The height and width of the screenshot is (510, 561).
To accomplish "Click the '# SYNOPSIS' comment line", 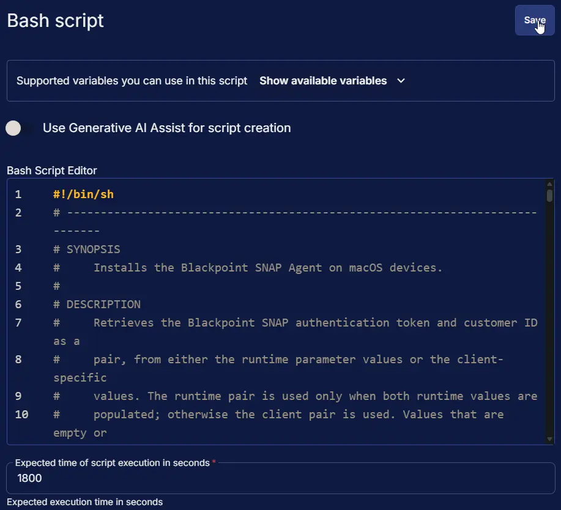I will 87,249.
